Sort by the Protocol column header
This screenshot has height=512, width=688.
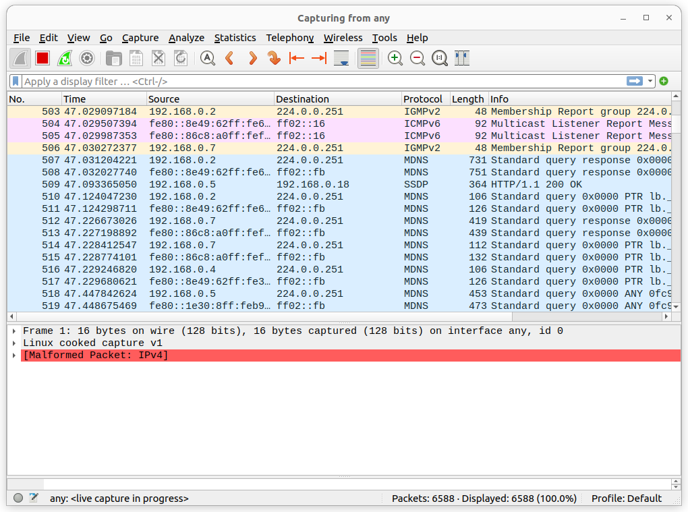click(x=426, y=99)
